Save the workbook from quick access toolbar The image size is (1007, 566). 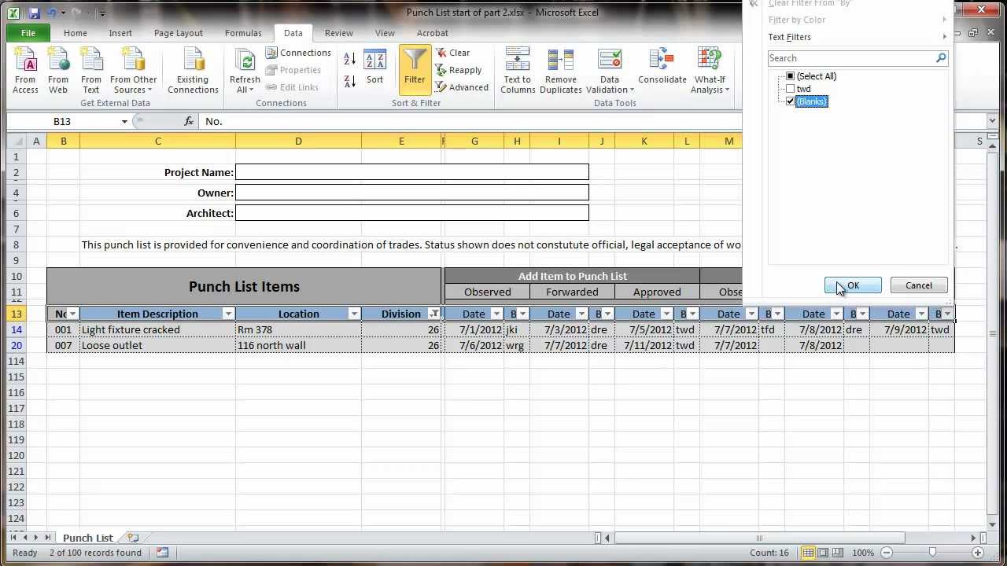[35, 13]
